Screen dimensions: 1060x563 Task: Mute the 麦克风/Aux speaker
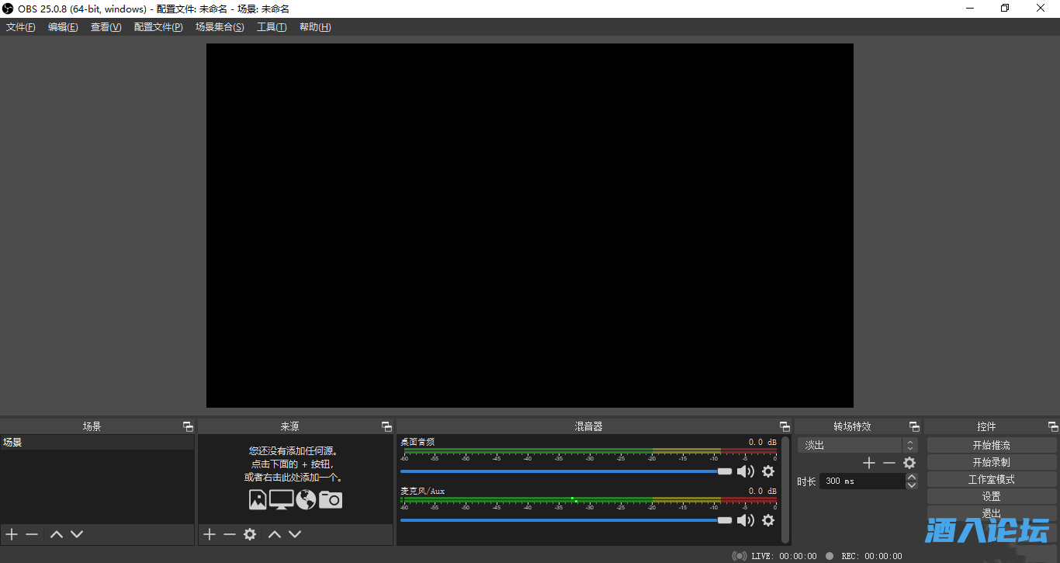745,520
